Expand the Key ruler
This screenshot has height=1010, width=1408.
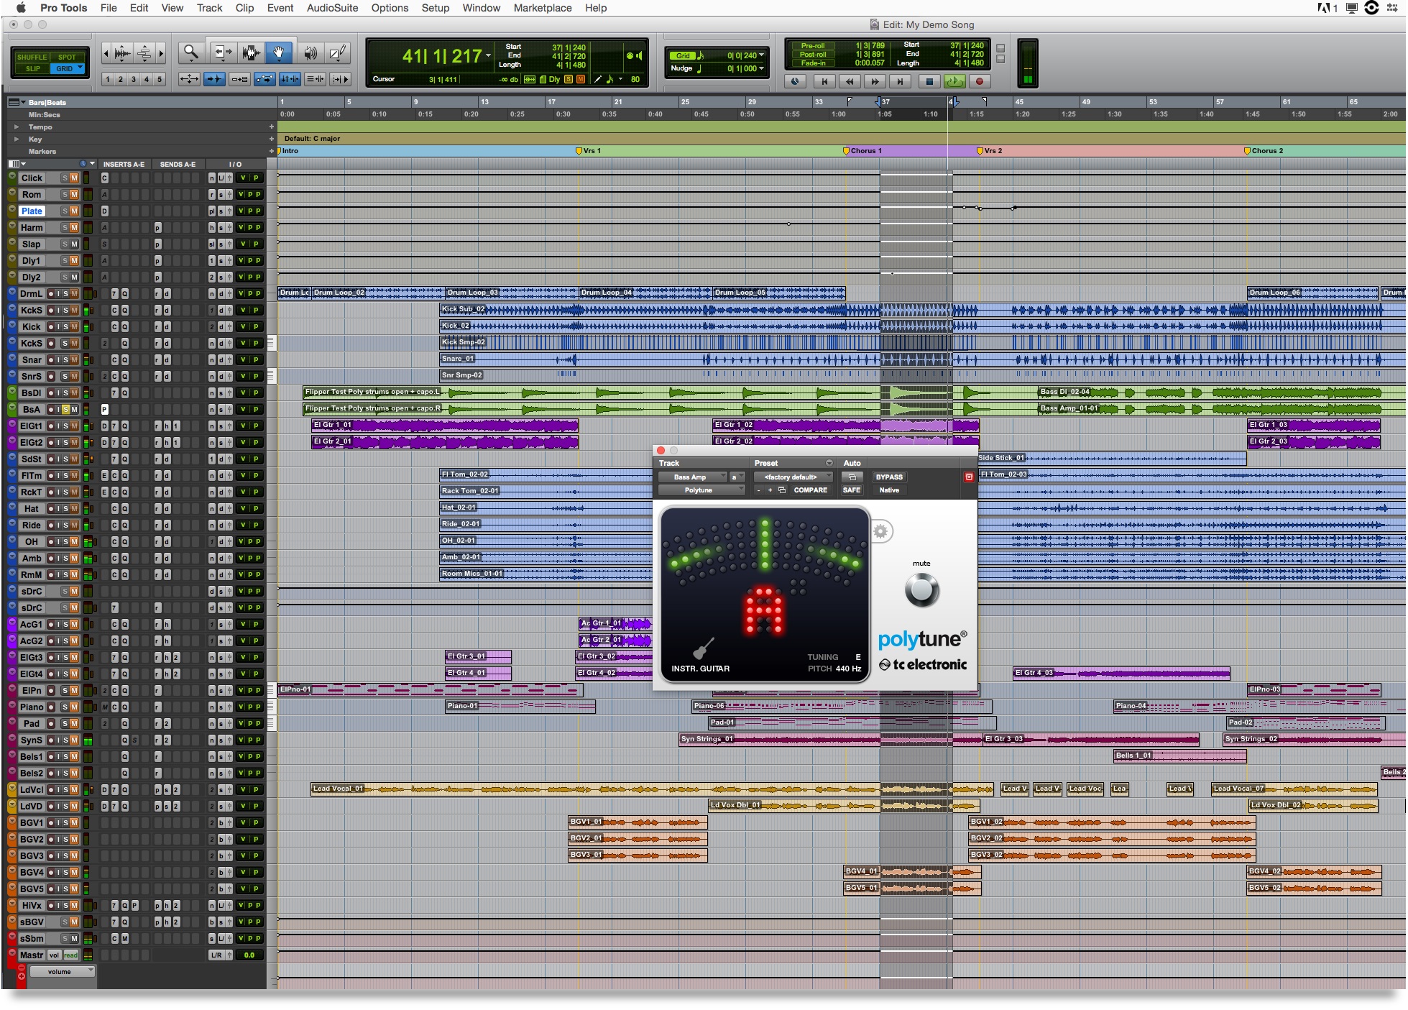click(x=17, y=139)
